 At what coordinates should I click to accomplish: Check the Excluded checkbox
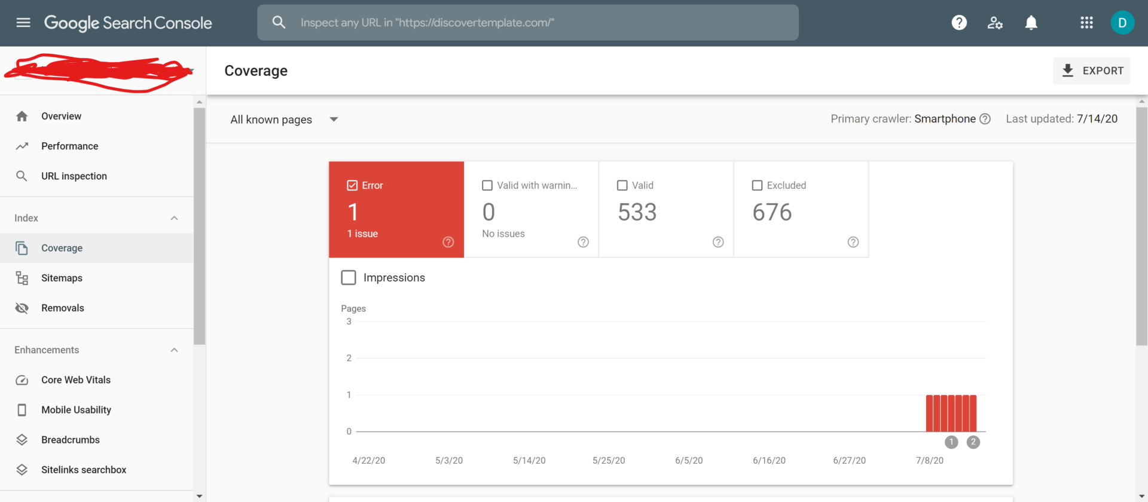click(758, 185)
